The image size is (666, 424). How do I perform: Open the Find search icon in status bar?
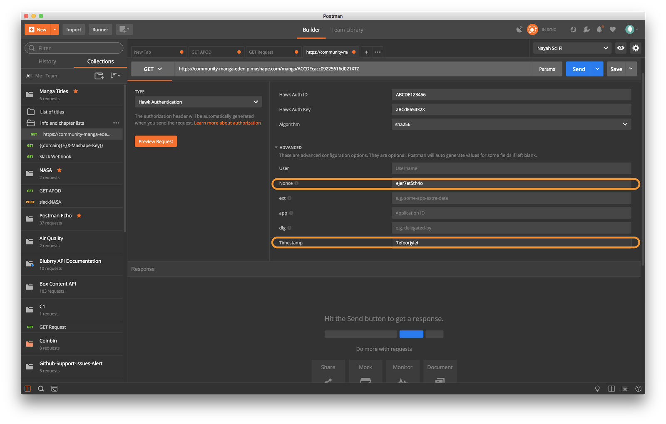coord(41,389)
